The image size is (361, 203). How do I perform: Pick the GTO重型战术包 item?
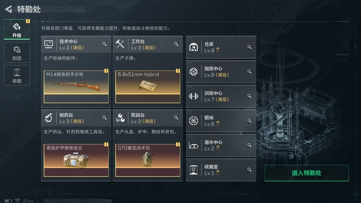click(148, 160)
